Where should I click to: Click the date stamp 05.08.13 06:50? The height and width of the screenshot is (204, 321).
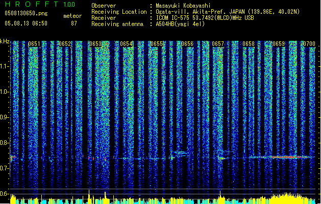[x=26, y=23]
